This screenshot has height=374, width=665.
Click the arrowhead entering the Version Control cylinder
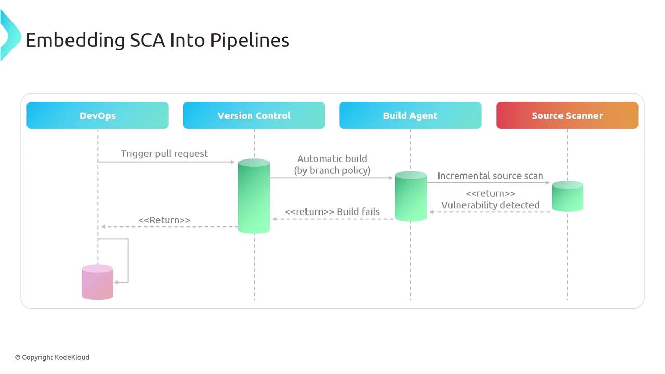(233, 162)
